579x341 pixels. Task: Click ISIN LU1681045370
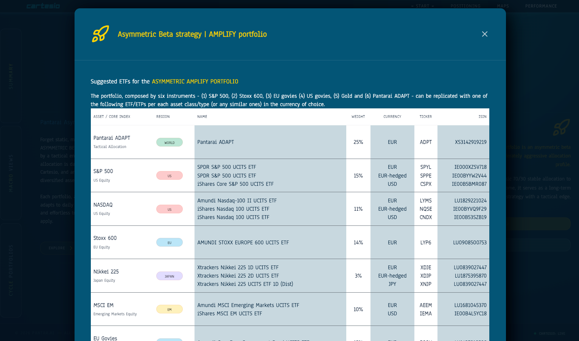pyautogui.click(x=470, y=306)
